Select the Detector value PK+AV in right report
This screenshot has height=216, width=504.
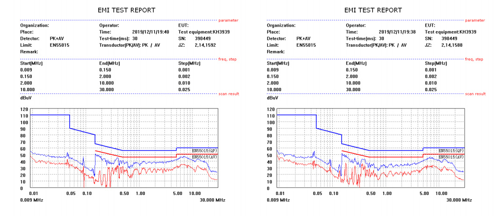tap(305, 38)
